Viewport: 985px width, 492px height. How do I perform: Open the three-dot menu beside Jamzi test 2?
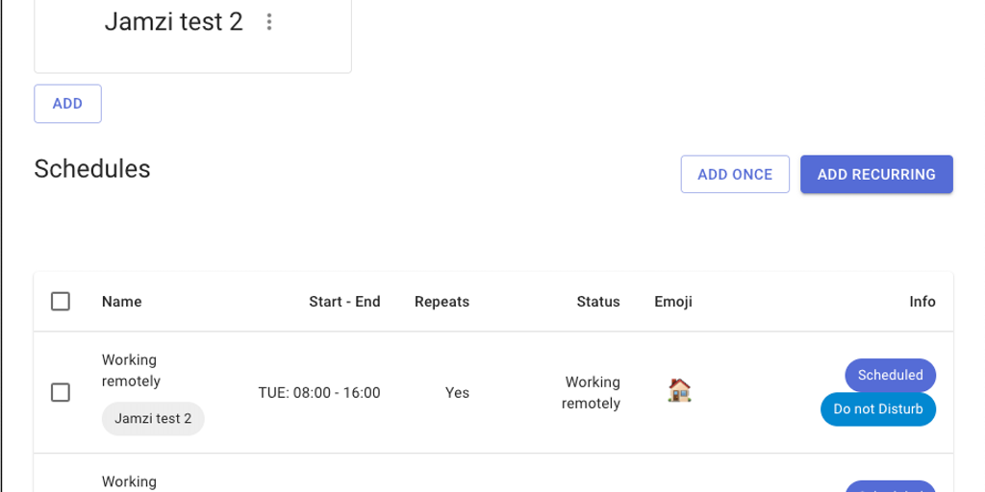(x=269, y=22)
